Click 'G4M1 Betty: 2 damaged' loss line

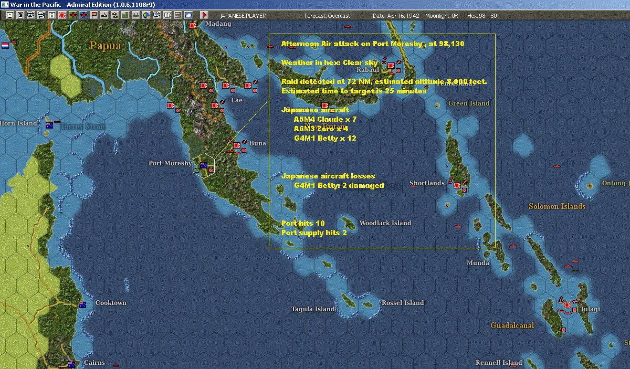[339, 186]
